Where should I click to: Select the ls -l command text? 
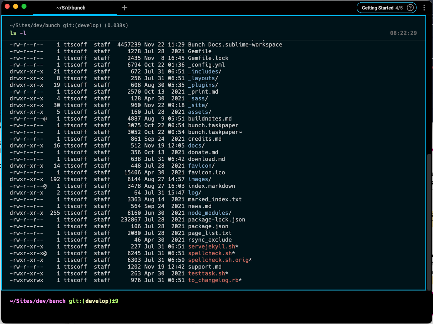click(18, 33)
